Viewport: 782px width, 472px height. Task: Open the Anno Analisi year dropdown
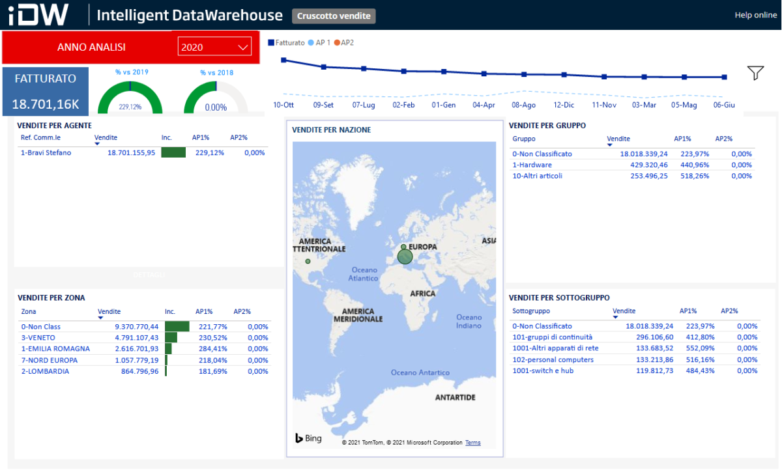(214, 47)
